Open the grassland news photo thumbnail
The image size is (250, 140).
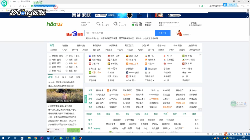click(65, 96)
